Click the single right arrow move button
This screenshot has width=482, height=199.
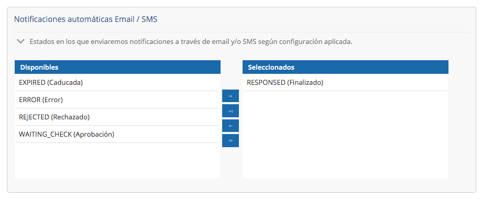click(230, 96)
